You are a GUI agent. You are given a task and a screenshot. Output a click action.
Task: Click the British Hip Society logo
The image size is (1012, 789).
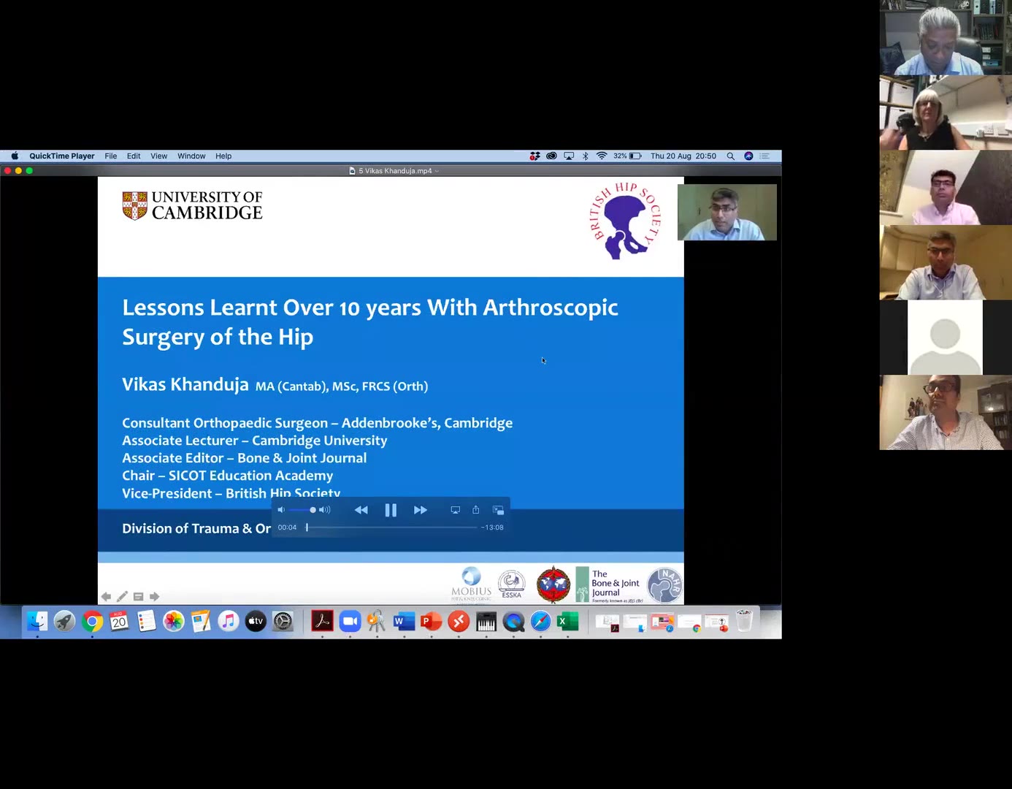(x=626, y=221)
